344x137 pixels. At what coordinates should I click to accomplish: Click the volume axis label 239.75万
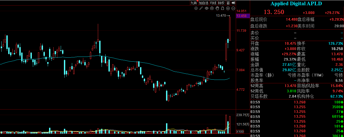click(x=243, y=115)
